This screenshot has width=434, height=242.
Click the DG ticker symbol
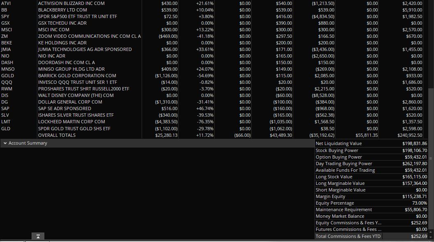tap(5, 102)
